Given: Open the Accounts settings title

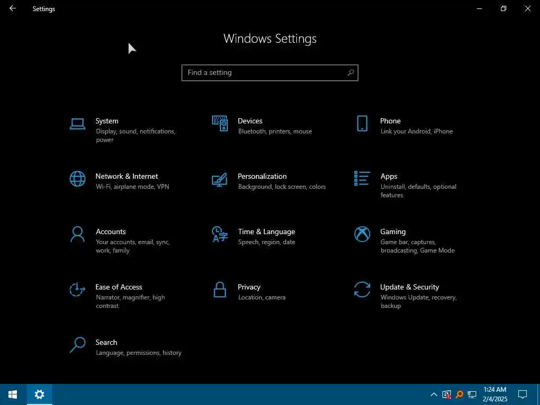Looking at the screenshot, I should coord(111,232).
